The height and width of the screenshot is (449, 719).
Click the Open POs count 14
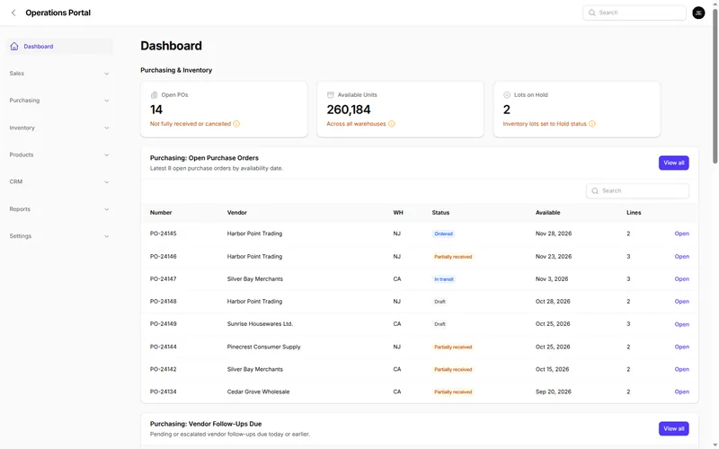point(155,110)
